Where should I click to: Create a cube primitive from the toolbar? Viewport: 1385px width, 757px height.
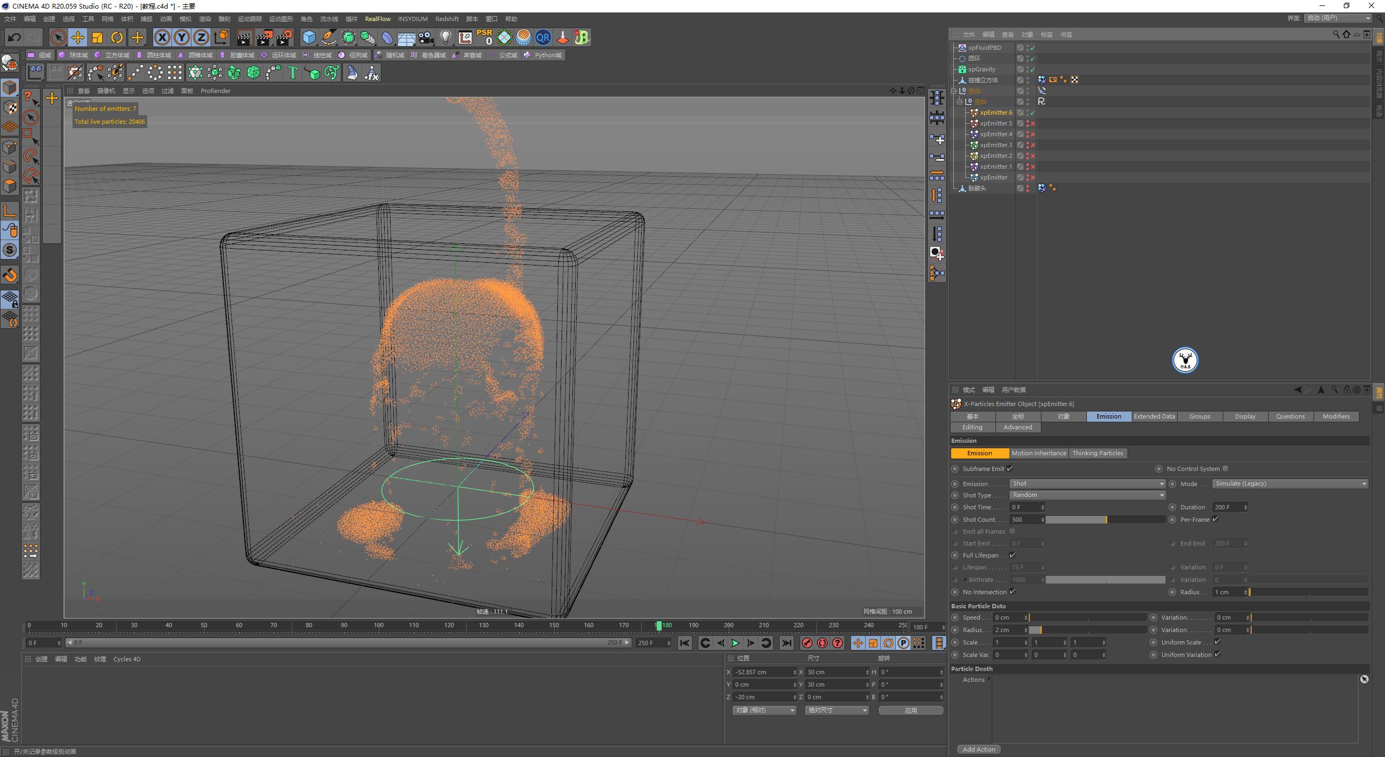tap(309, 37)
